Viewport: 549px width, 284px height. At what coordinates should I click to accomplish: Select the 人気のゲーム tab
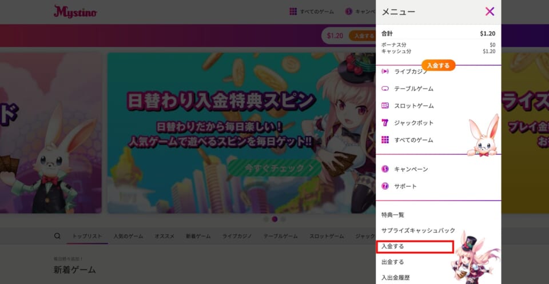128,236
